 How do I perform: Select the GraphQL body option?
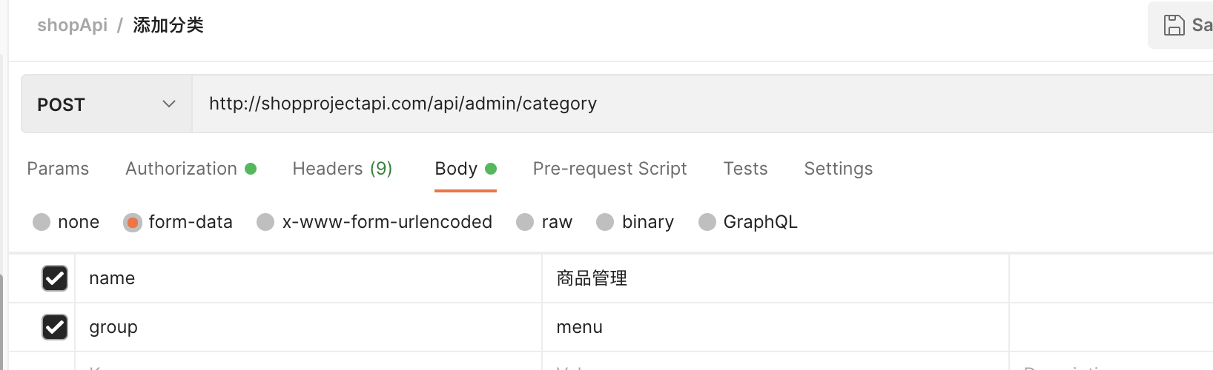[707, 222]
